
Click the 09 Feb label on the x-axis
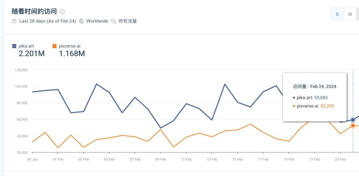pos(161,159)
